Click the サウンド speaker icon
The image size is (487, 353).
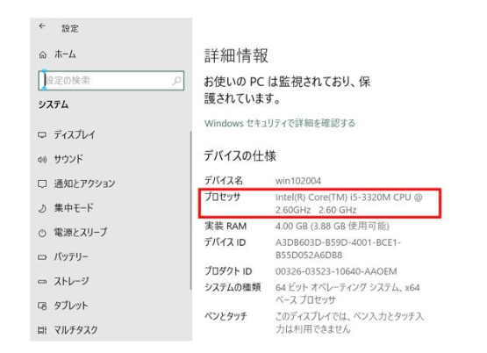click(x=42, y=160)
